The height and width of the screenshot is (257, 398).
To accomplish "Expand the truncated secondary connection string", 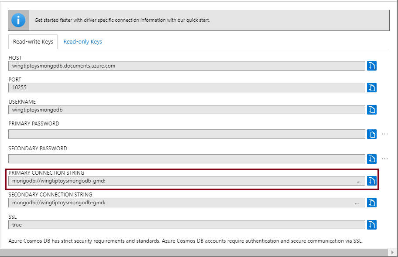I will pos(358,203).
